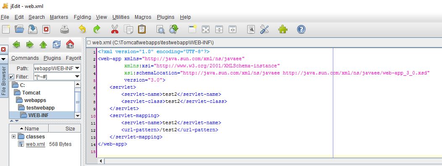Go forward in file browser
Viewport: 442px width, 166px height.
(x=30, y=44)
